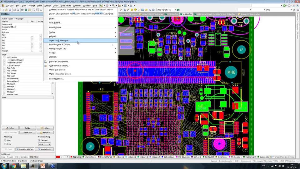Click the Bottom Layer blue color swatch
Image resolution: width=300 pixels, height=169 pixels.
[x=162, y=157]
